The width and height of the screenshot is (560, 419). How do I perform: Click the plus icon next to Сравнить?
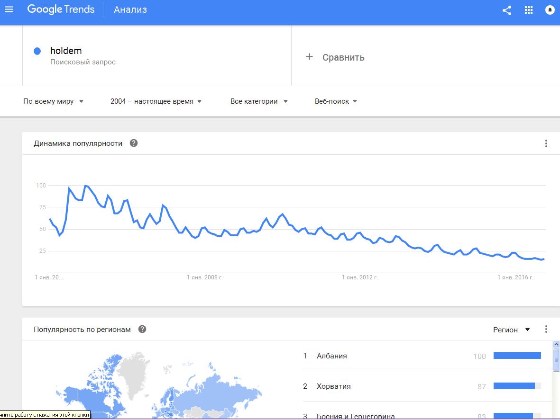point(309,57)
